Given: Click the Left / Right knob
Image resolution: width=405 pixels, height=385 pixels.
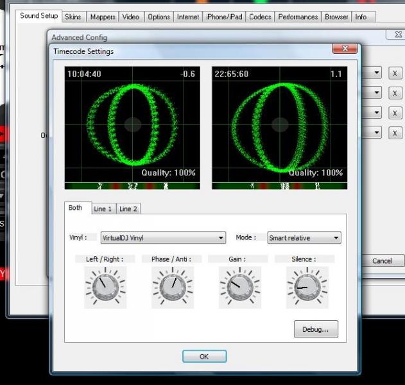Looking at the screenshot, I should [x=105, y=287].
